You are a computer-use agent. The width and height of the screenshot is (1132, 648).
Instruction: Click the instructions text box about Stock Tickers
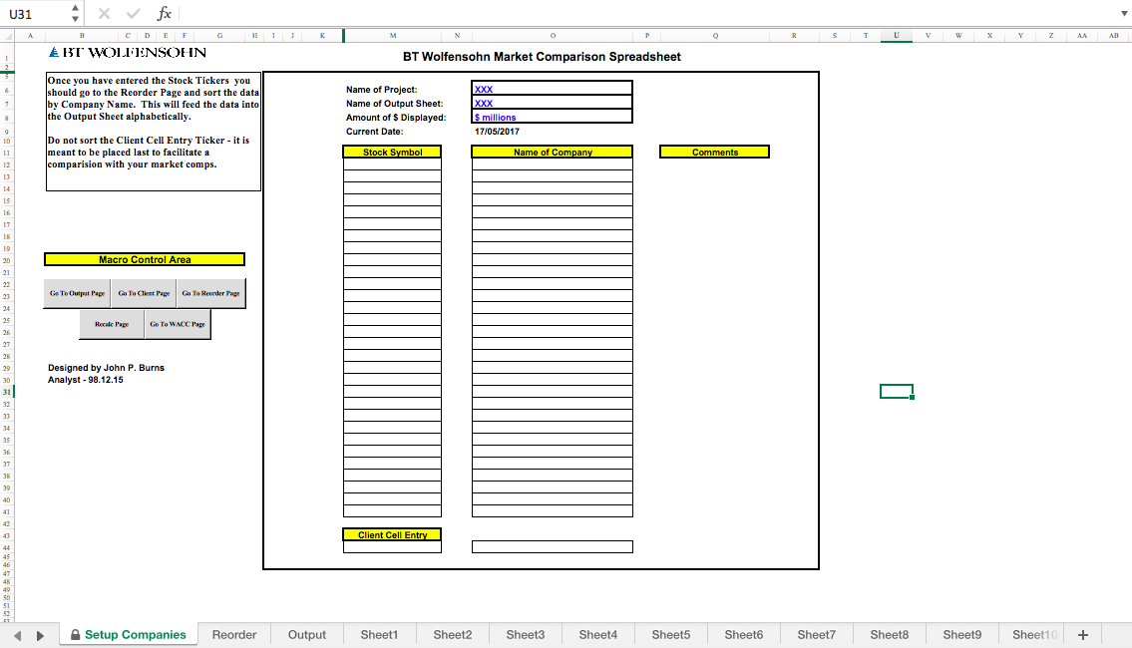[x=153, y=132]
